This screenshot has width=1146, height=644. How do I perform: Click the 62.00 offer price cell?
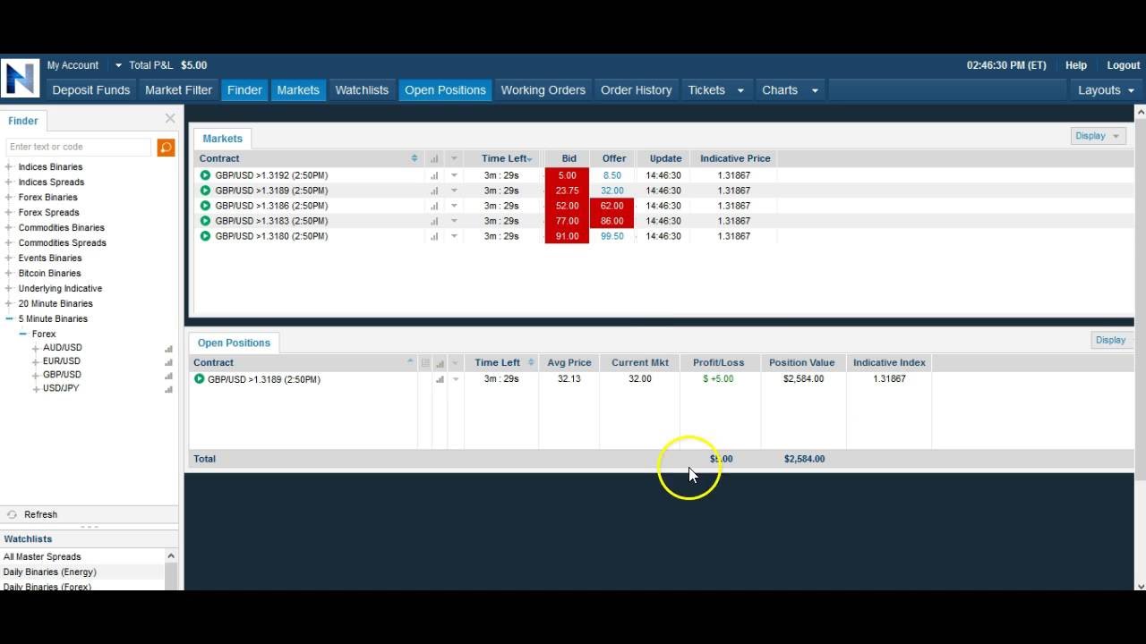[612, 206]
